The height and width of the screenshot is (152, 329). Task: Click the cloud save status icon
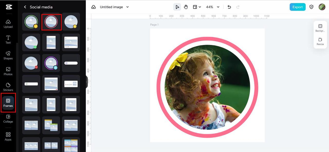94,7
